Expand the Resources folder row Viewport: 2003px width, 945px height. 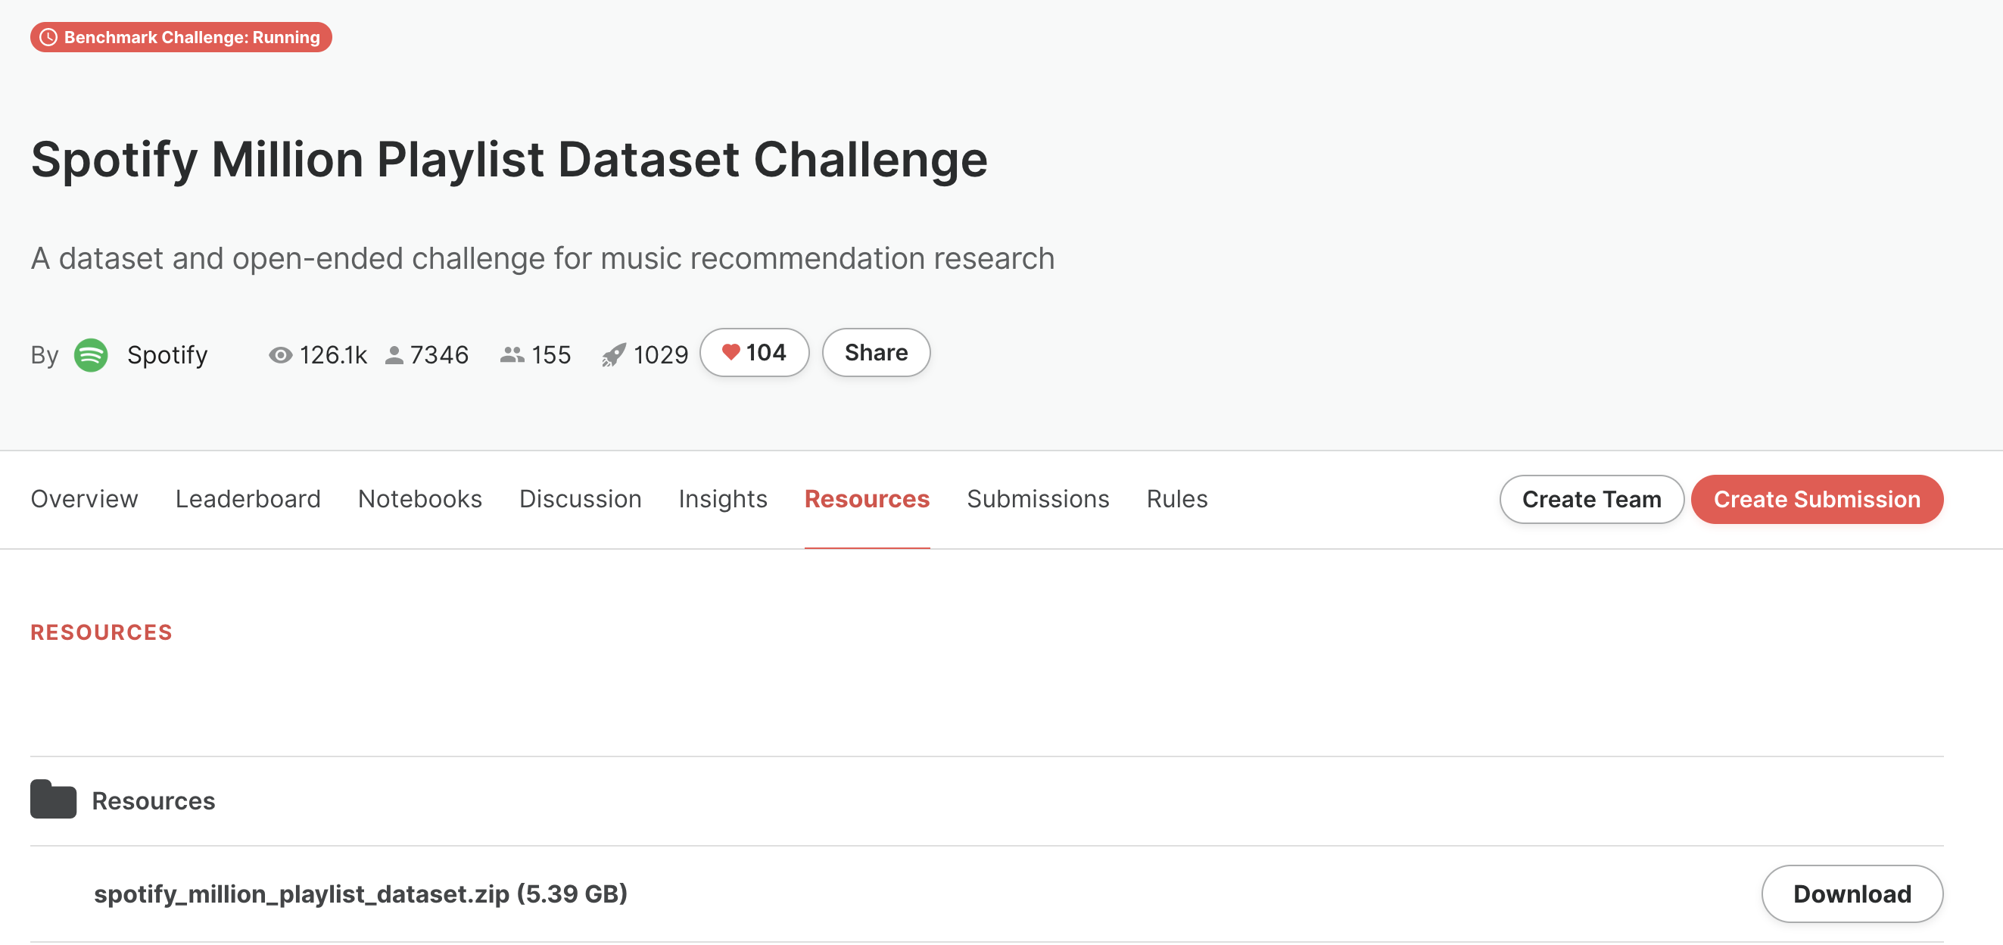coord(986,800)
